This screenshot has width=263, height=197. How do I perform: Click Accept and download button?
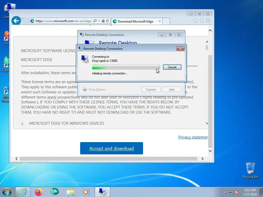[111, 148]
